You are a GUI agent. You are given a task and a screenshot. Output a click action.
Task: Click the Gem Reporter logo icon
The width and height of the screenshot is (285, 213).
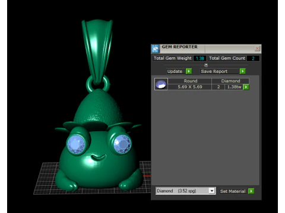(x=156, y=49)
